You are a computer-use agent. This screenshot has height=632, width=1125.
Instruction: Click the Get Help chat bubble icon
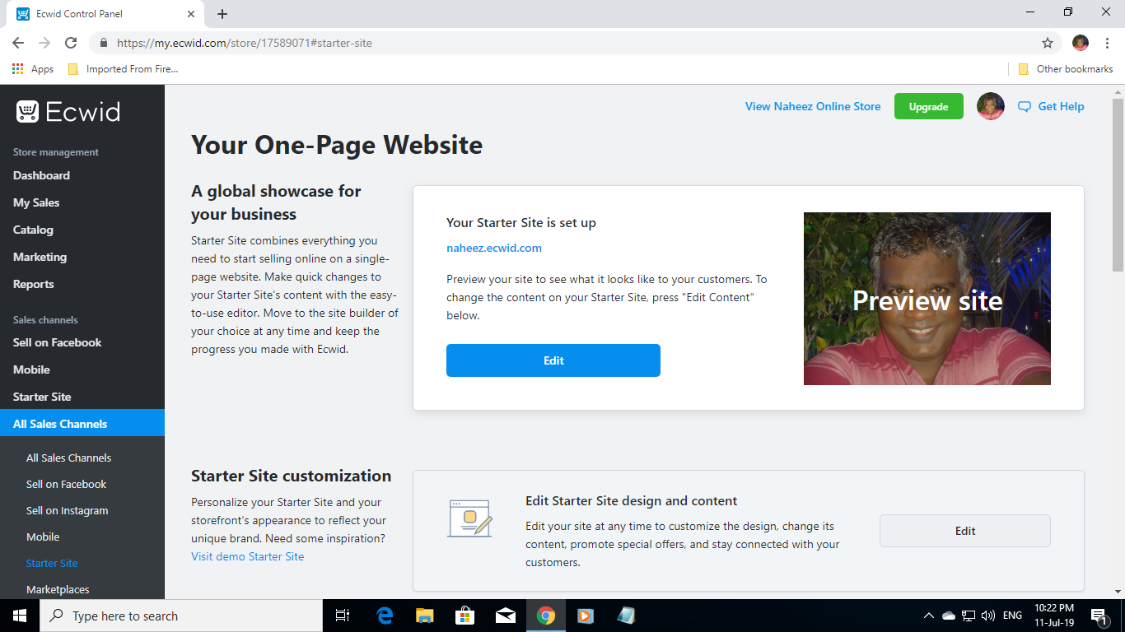1025,106
